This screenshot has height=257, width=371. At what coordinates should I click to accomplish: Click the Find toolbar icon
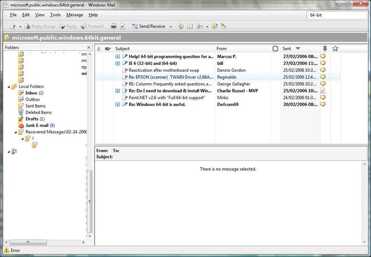click(200, 27)
